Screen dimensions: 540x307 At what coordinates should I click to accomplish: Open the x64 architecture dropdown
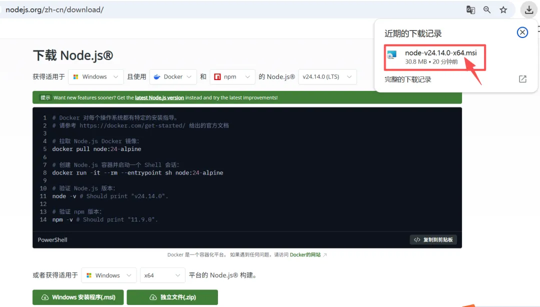point(162,275)
